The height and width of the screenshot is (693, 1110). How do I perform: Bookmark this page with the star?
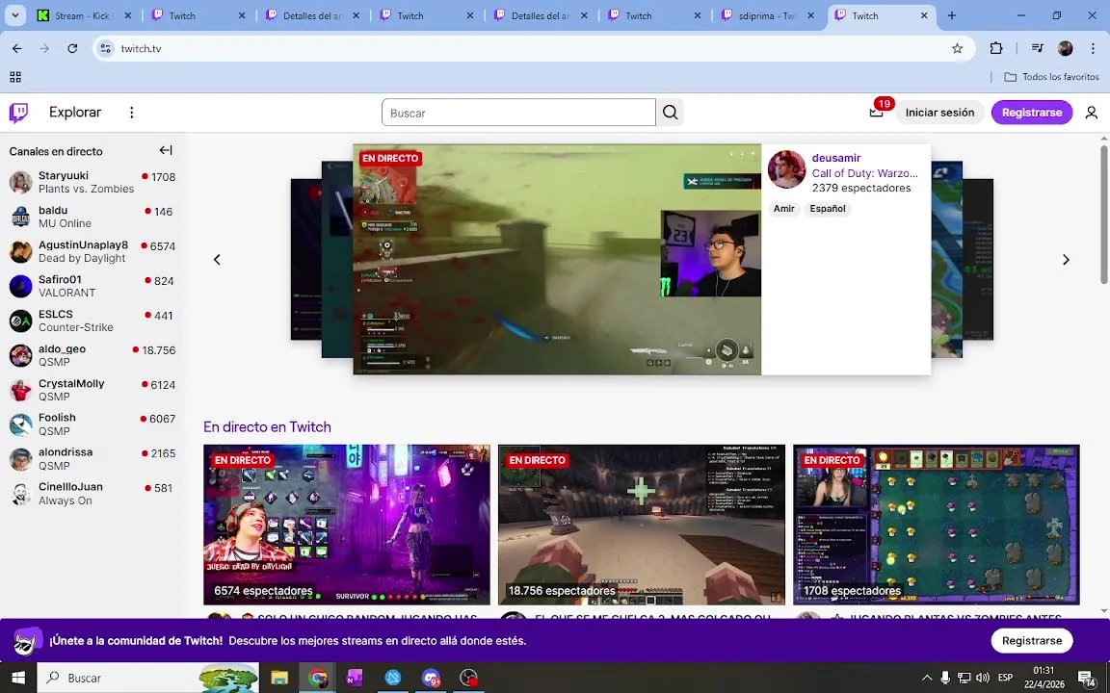pos(957,48)
